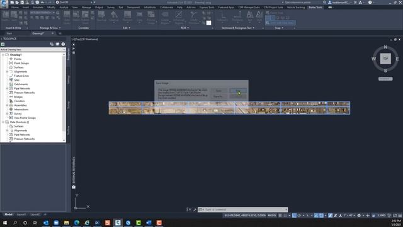Collapse the Data Shortcuts tree node
403x227 pixels.
(x=3, y=122)
